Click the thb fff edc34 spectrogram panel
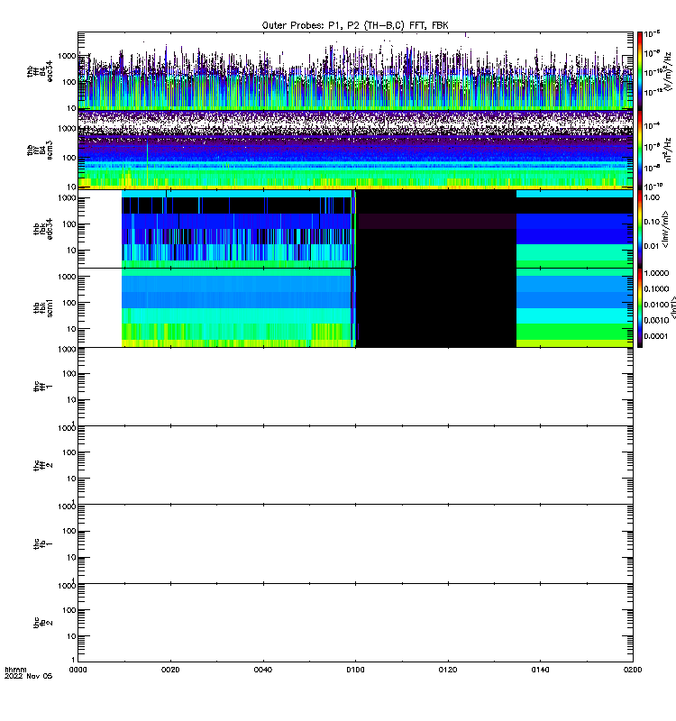The height and width of the screenshot is (721, 676). [x=355, y=70]
